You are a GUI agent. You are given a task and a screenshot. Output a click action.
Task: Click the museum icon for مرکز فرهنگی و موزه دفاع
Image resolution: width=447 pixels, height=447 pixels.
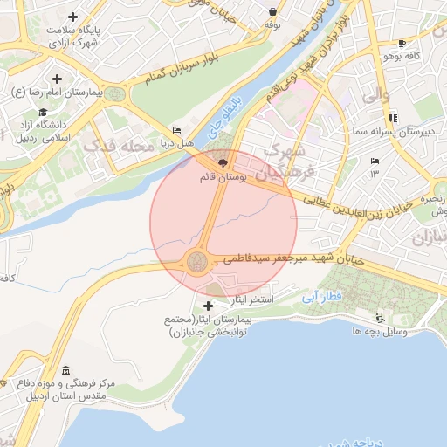click(66, 370)
